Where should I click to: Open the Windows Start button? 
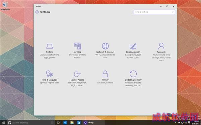tap(3, 123)
